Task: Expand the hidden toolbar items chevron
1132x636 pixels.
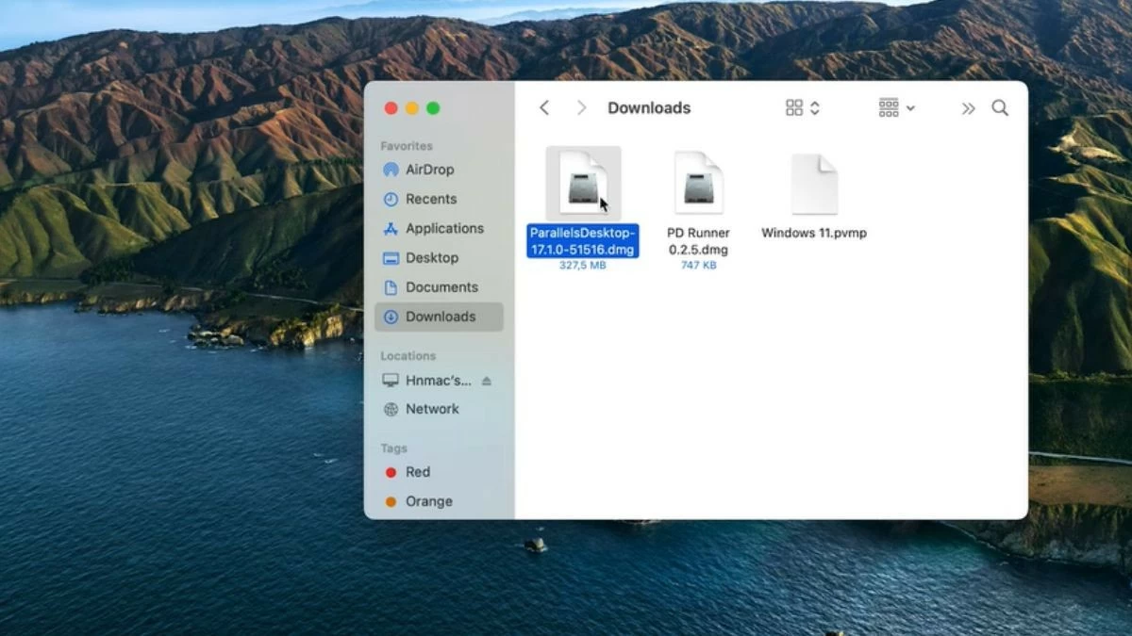Action: point(968,108)
